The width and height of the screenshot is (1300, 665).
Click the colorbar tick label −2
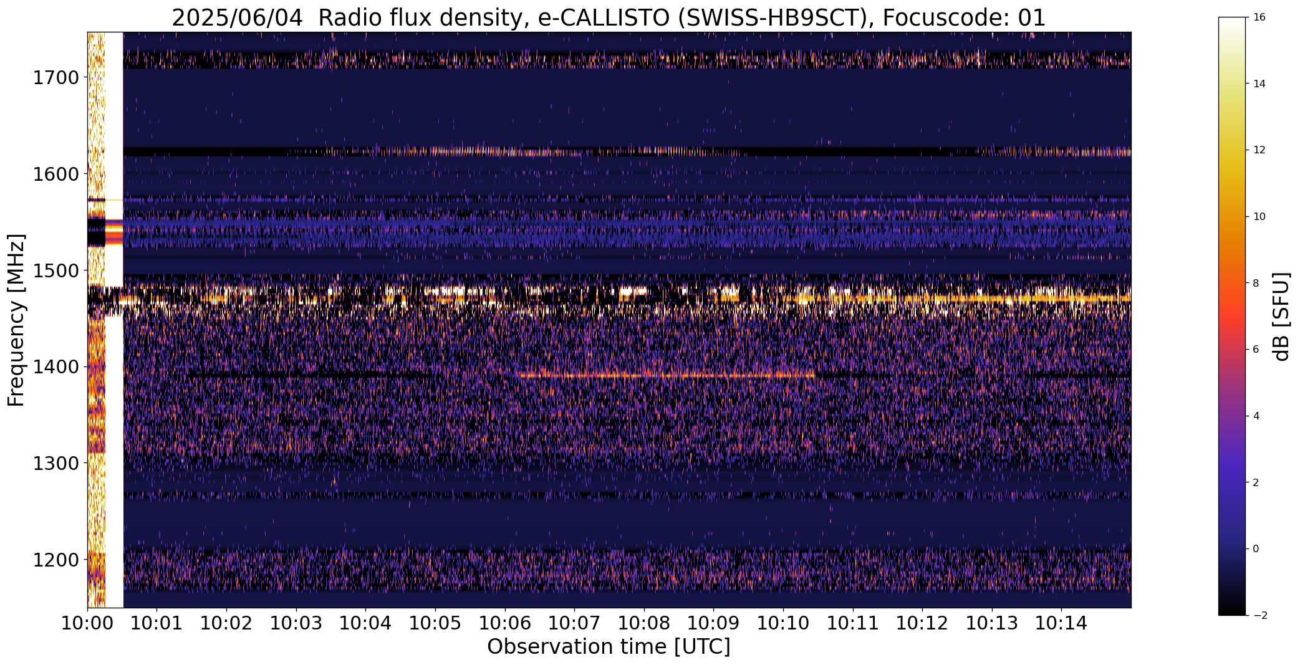[x=1259, y=616]
